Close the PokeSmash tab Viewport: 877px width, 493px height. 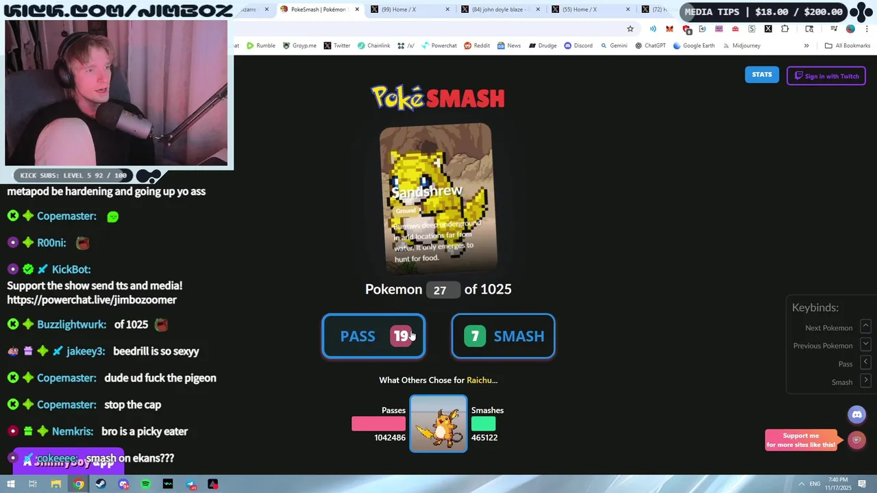tap(356, 10)
